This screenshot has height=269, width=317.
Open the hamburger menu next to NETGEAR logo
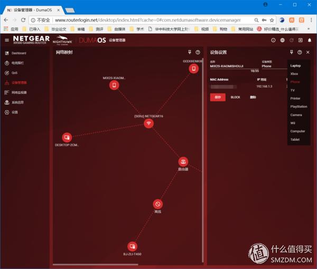(x=7, y=40)
